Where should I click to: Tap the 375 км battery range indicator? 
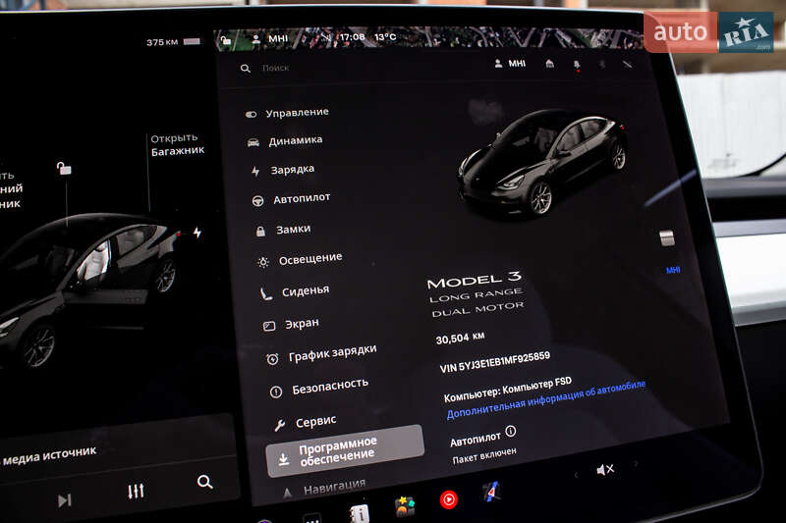pyautogui.click(x=174, y=42)
